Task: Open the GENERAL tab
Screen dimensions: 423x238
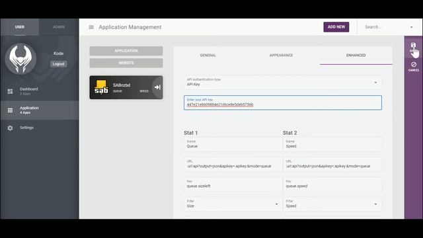Action: [208, 56]
